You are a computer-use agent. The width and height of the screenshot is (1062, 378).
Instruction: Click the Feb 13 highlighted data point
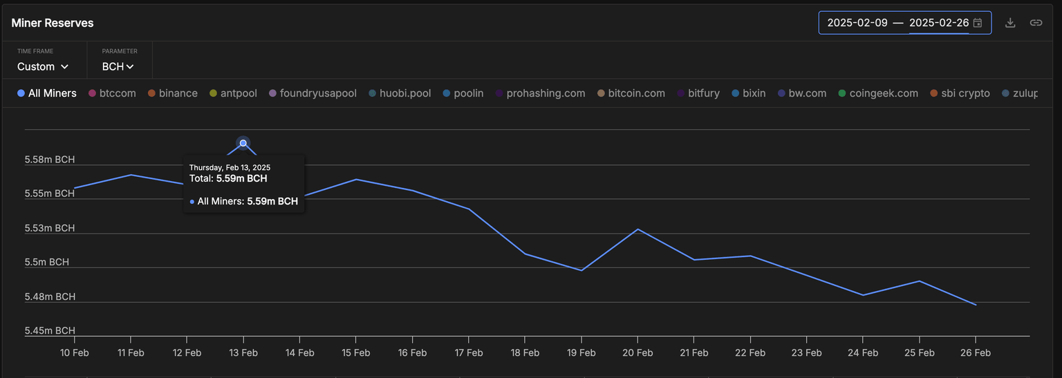243,143
